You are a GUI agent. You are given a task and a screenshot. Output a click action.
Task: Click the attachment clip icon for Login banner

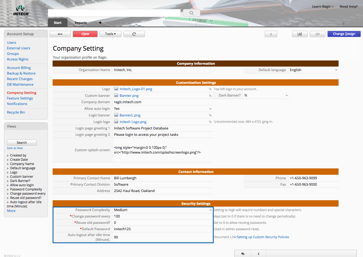tap(210, 115)
